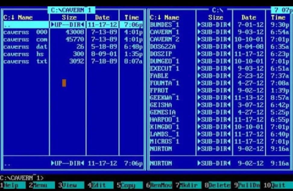Image resolution: width=293 pixels, height=191 pixels.
Task: Click the right panel status line showing NORTON
Action: pos(219,163)
